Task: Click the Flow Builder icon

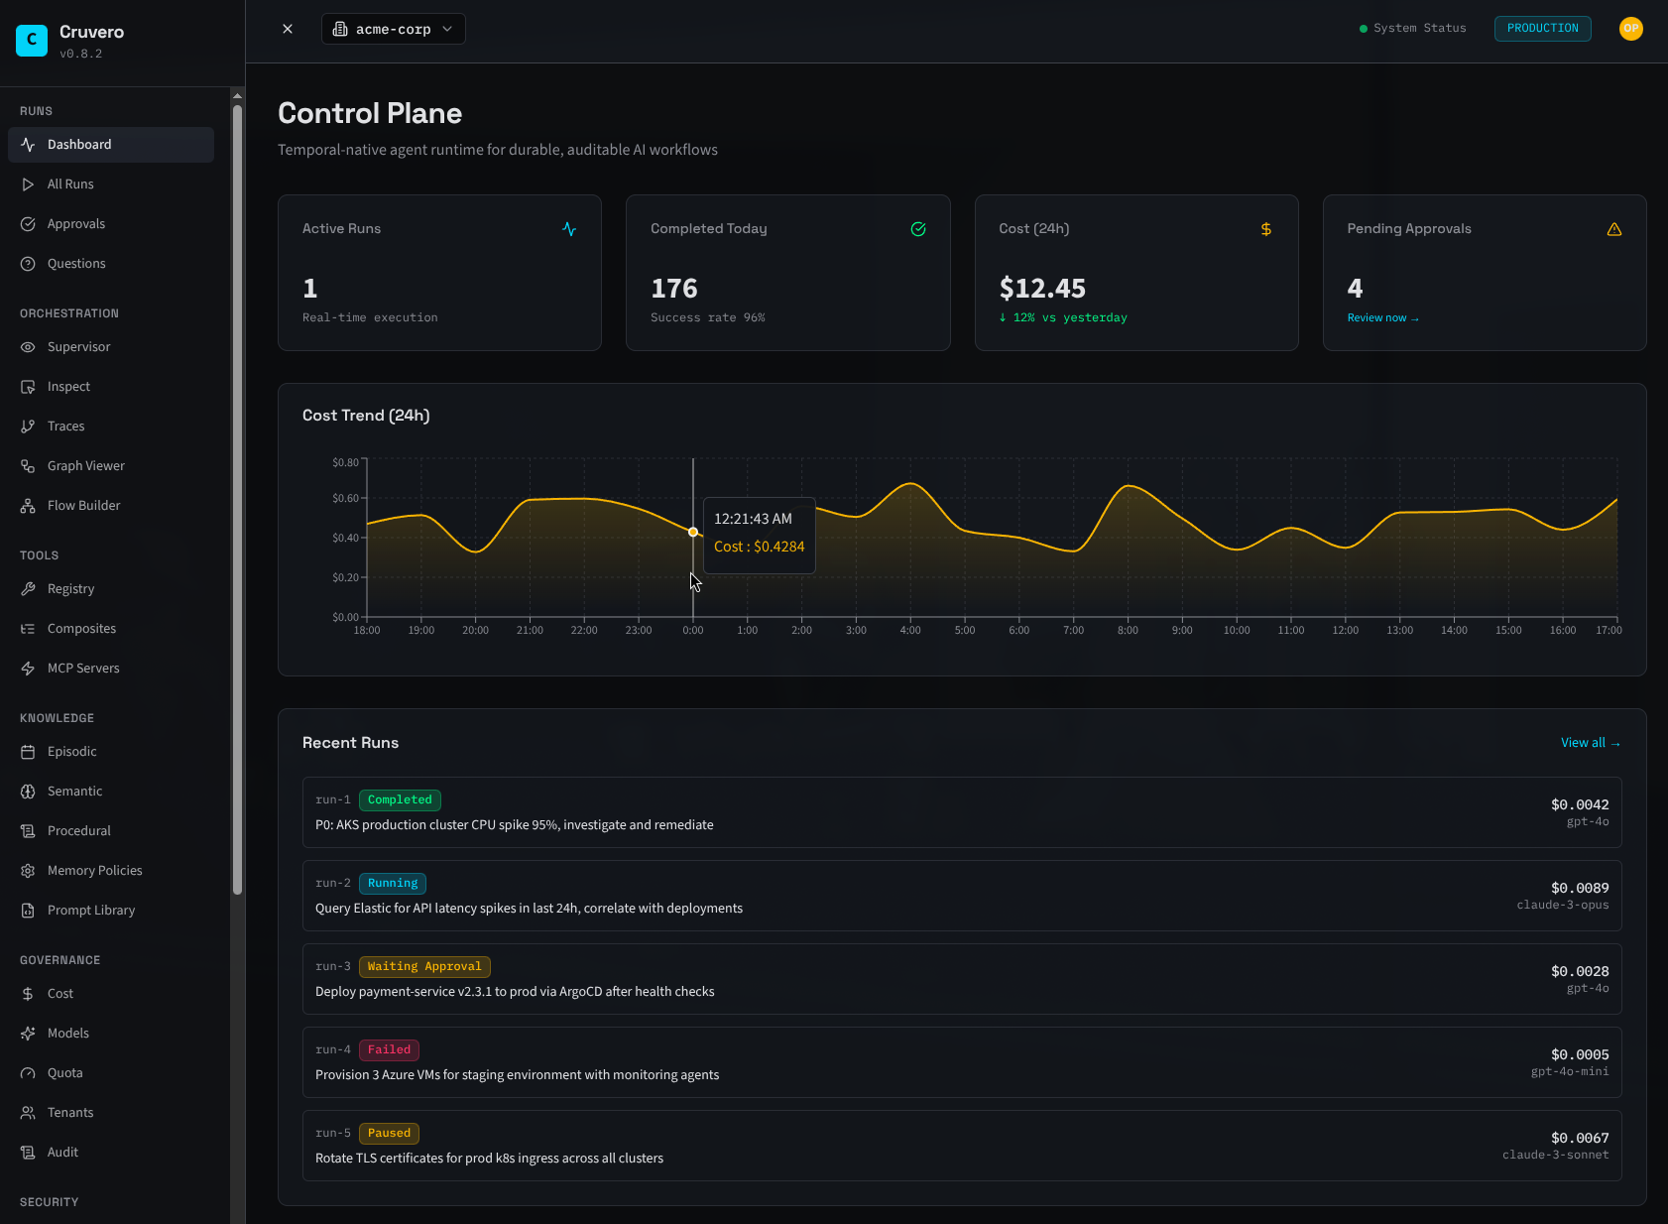Action: pos(30,505)
